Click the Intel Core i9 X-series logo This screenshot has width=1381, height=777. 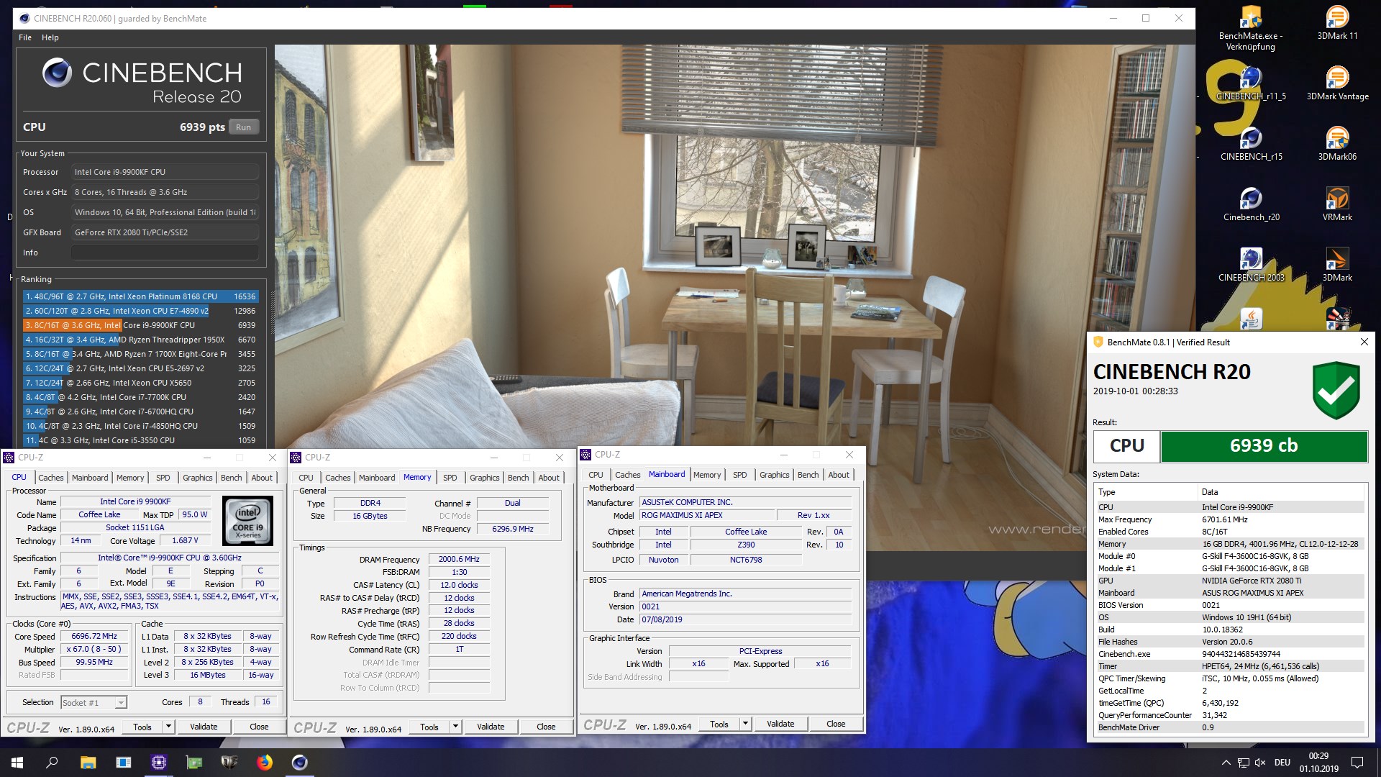coord(248,520)
